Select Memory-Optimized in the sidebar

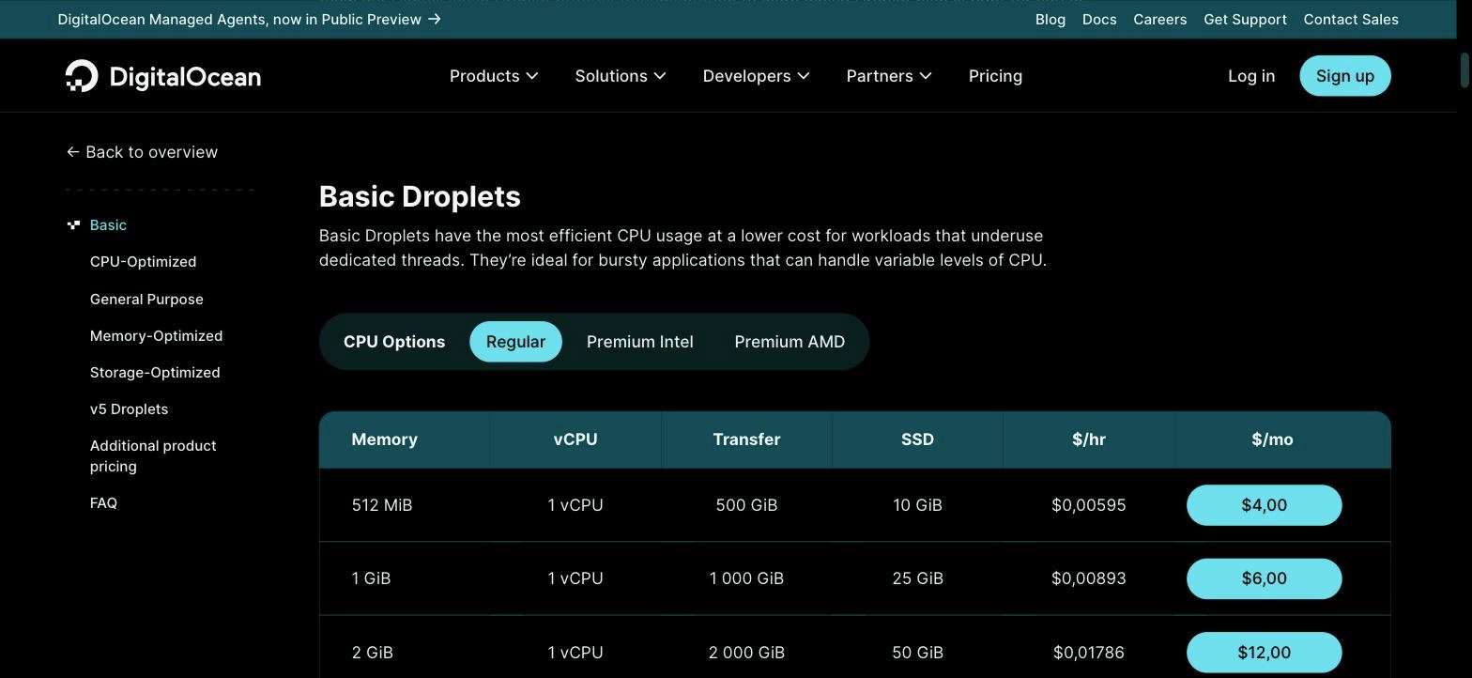click(156, 335)
